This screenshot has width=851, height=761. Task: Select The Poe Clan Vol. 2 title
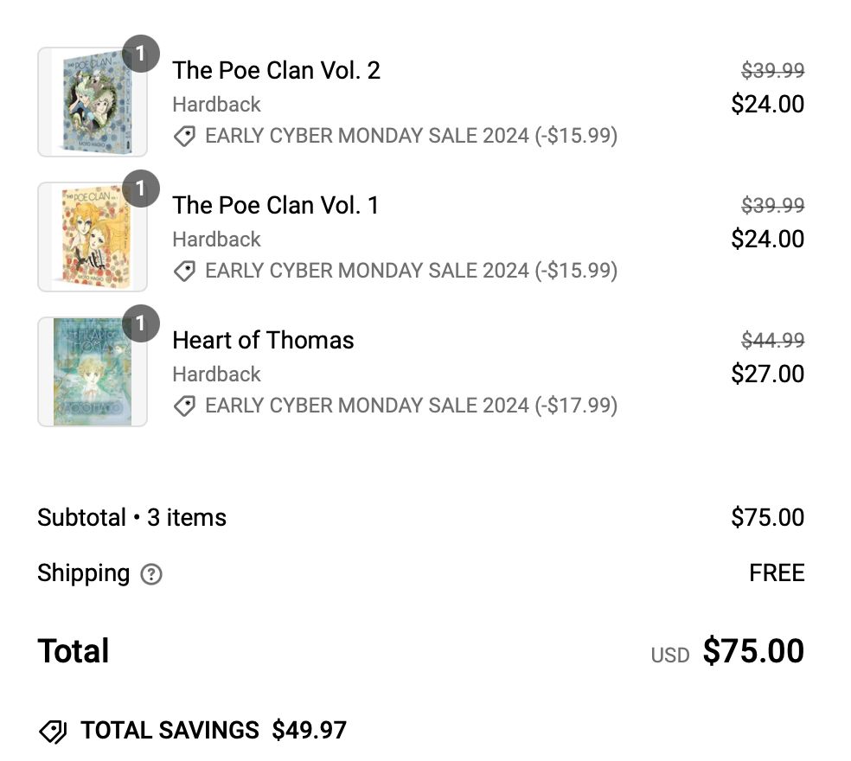click(x=276, y=70)
